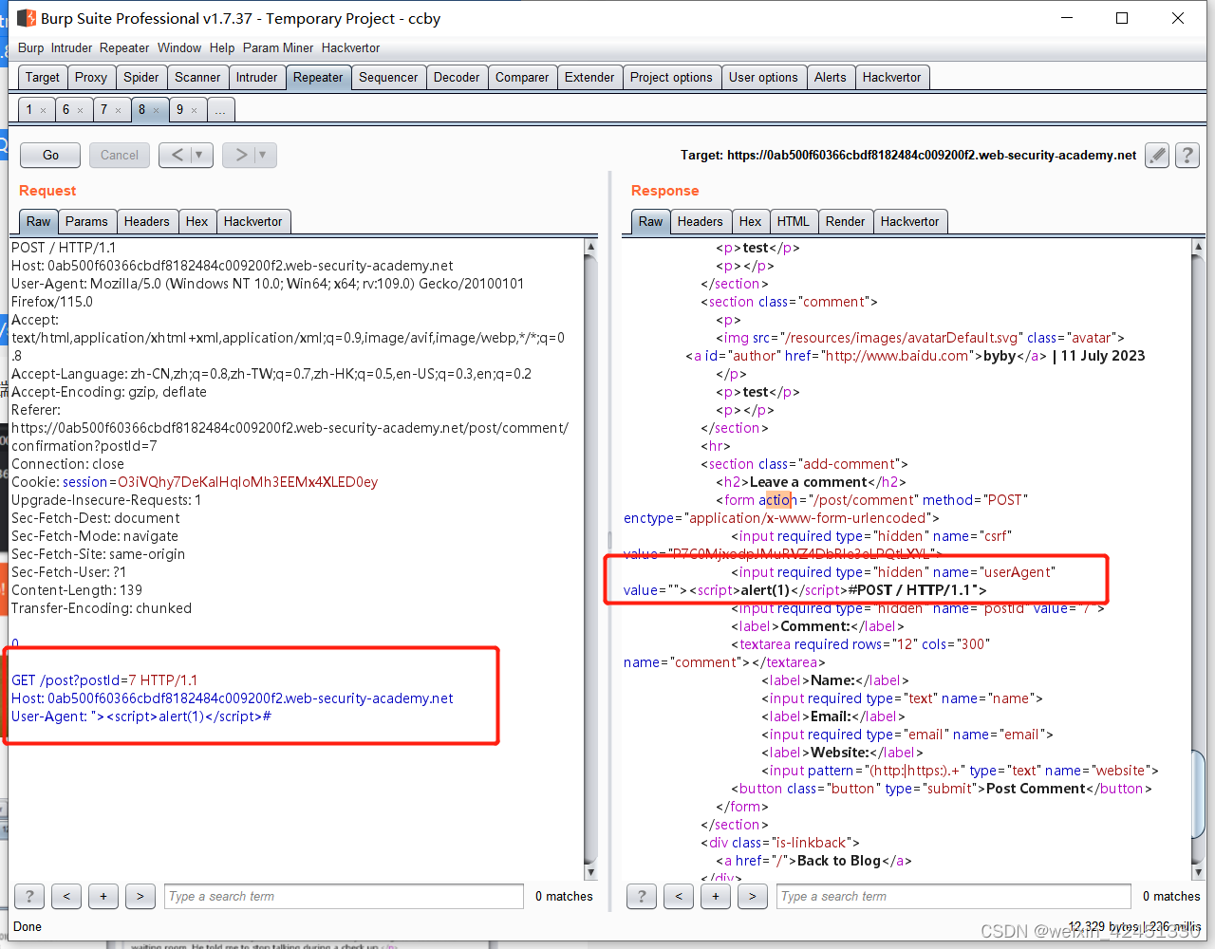Viewport: 1215px width, 949px height.
Task: Open response search help question-mark button
Action: 642,896
